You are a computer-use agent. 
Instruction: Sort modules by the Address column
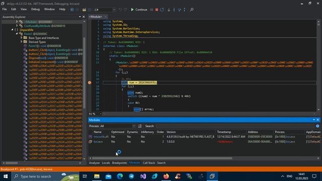point(253,132)
